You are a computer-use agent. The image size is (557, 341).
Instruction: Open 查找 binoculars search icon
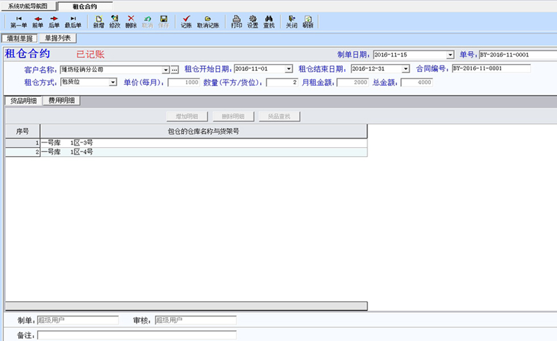tap(269, 22)
